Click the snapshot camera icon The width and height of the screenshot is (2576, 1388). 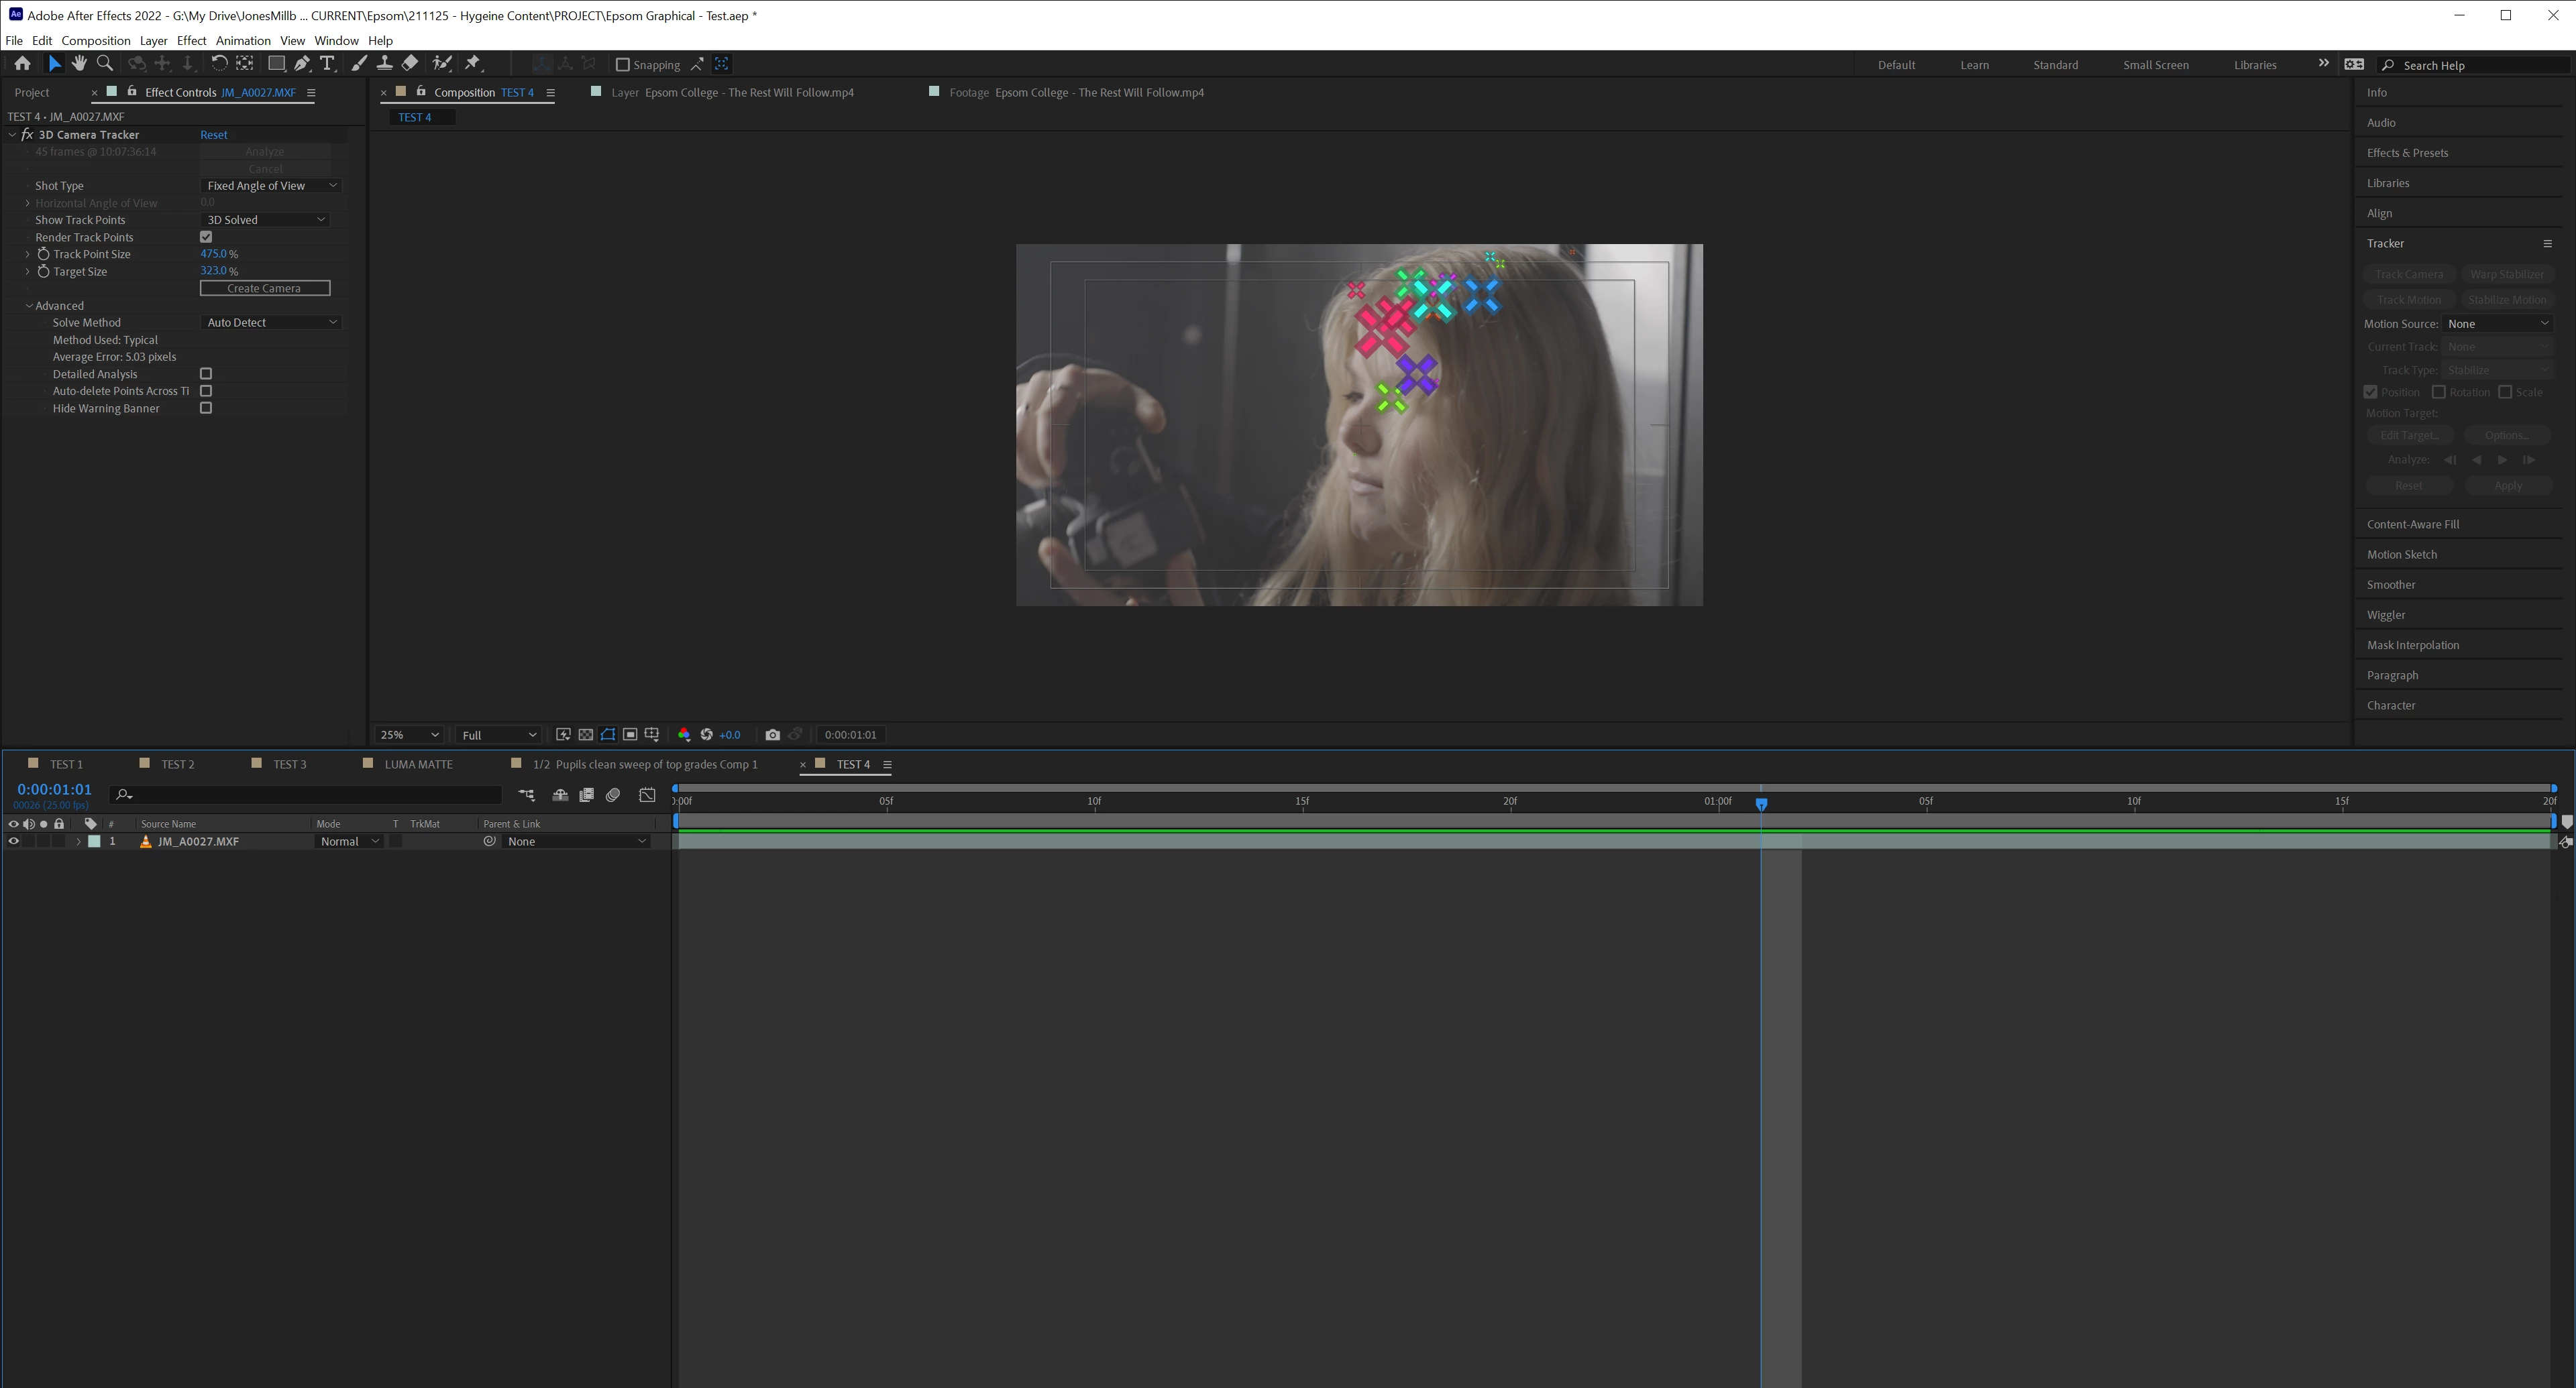click(772, 734)
